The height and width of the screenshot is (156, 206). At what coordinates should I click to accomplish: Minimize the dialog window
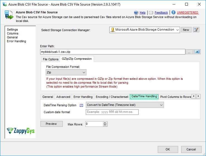click(174, 4)
